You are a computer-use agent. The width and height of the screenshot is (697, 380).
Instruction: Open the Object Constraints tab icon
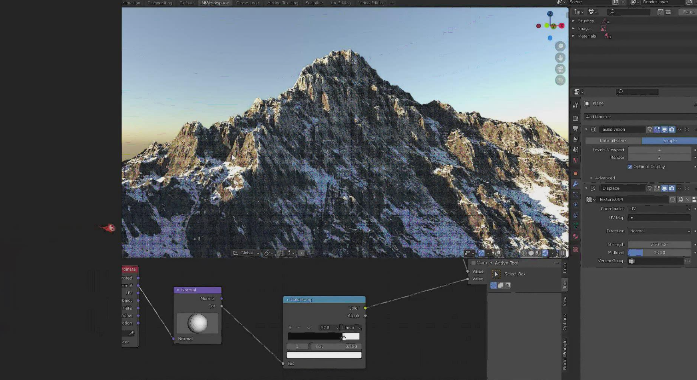click(x=576, y=215)
